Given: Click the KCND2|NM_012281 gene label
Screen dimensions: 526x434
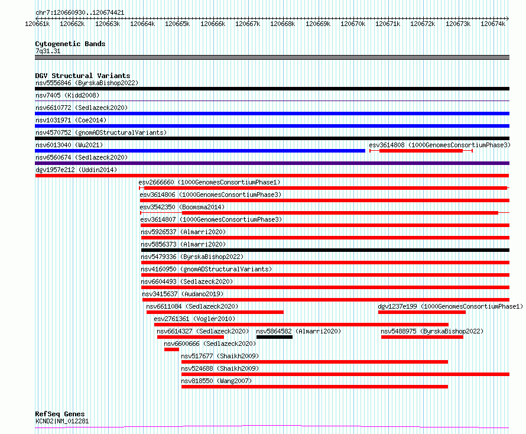Looking at the screenshot, I should tap(62, 421).
